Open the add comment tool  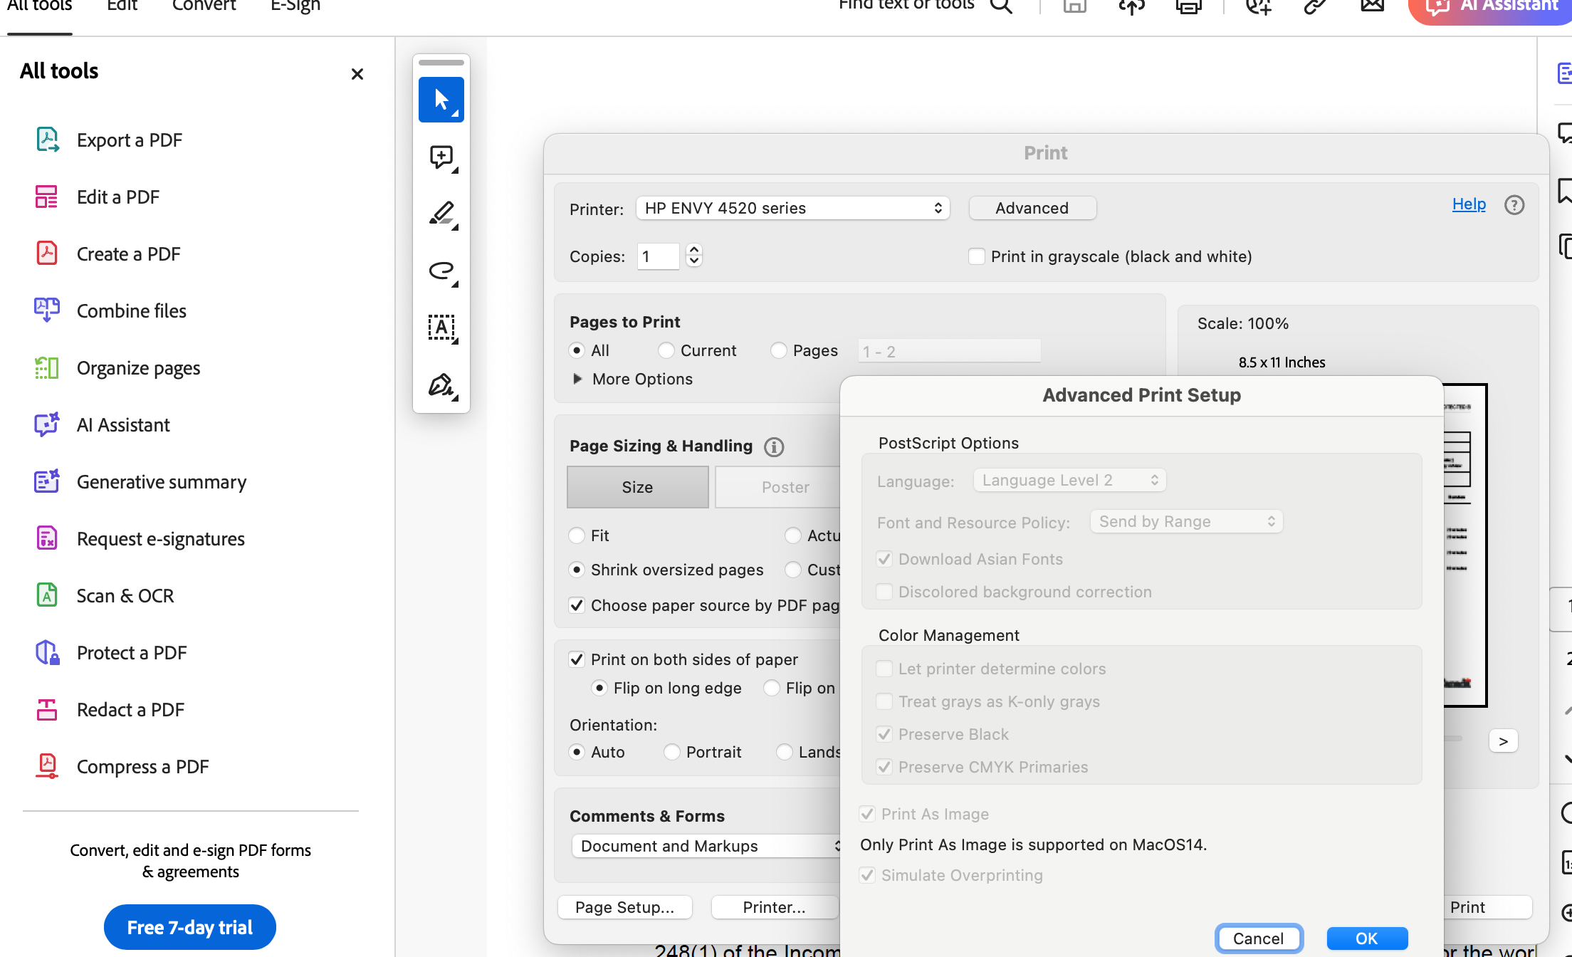pyautogui.click(x=441, y=157)
